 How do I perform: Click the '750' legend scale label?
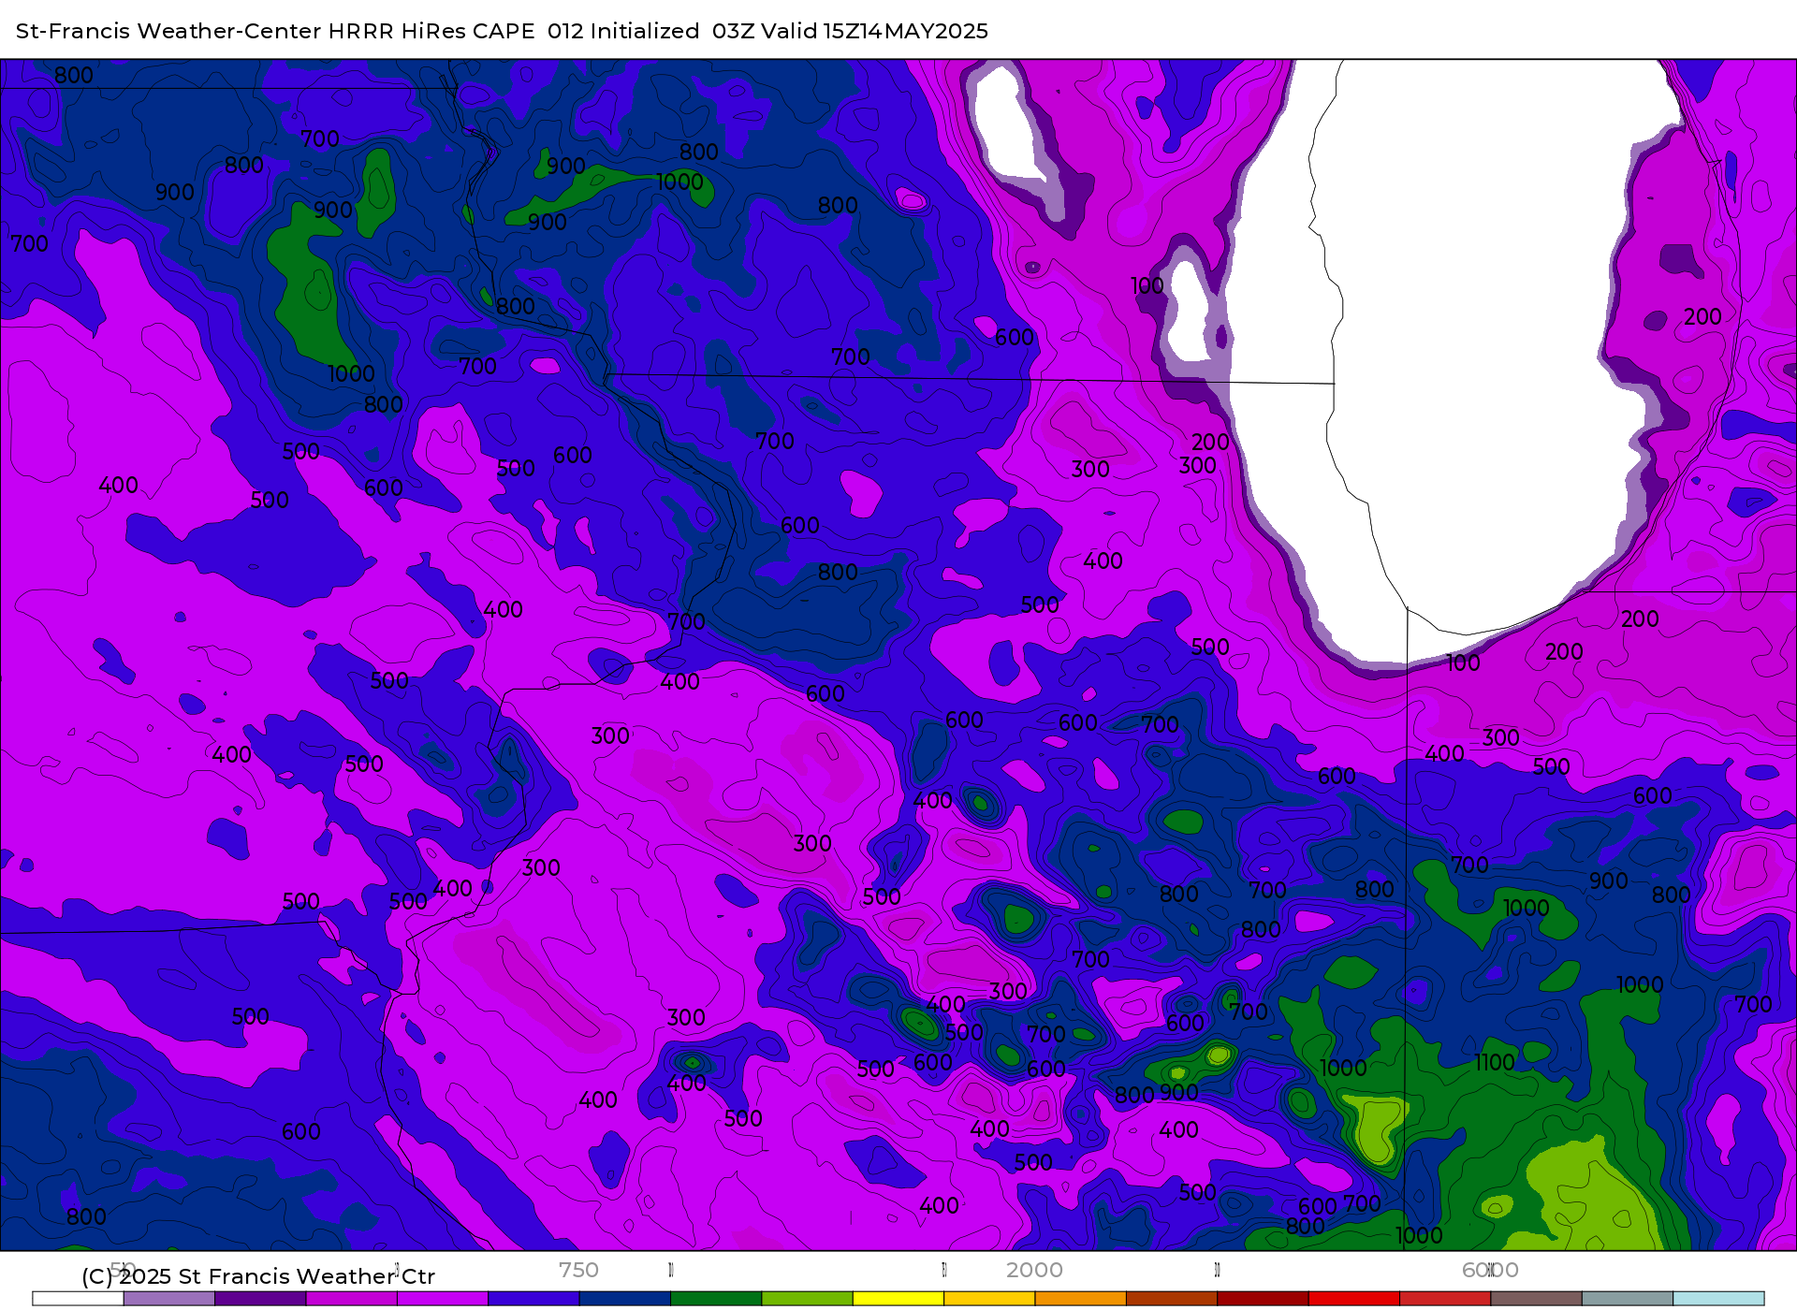(578, 1270)
